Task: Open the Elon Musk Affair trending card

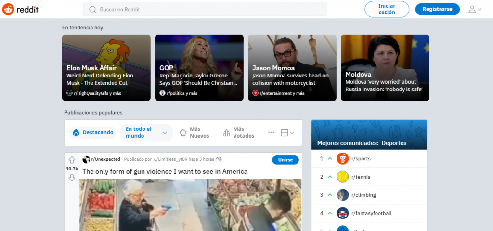Action: (x=106, y=67)
